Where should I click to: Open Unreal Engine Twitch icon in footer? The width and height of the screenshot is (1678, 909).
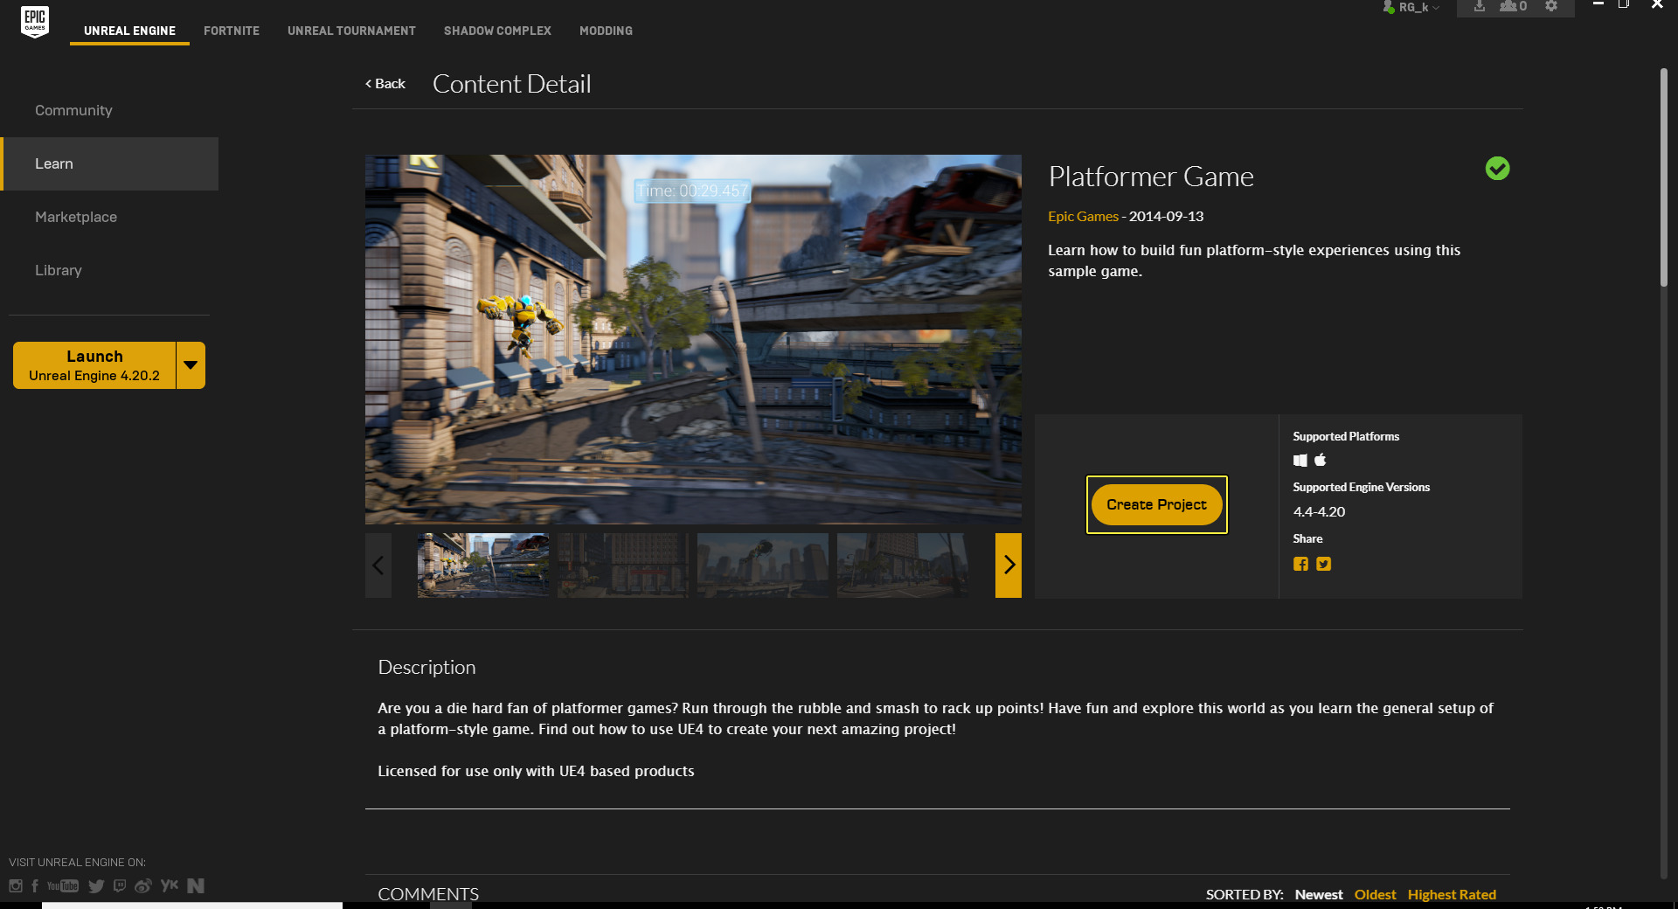tap(120, 886)
